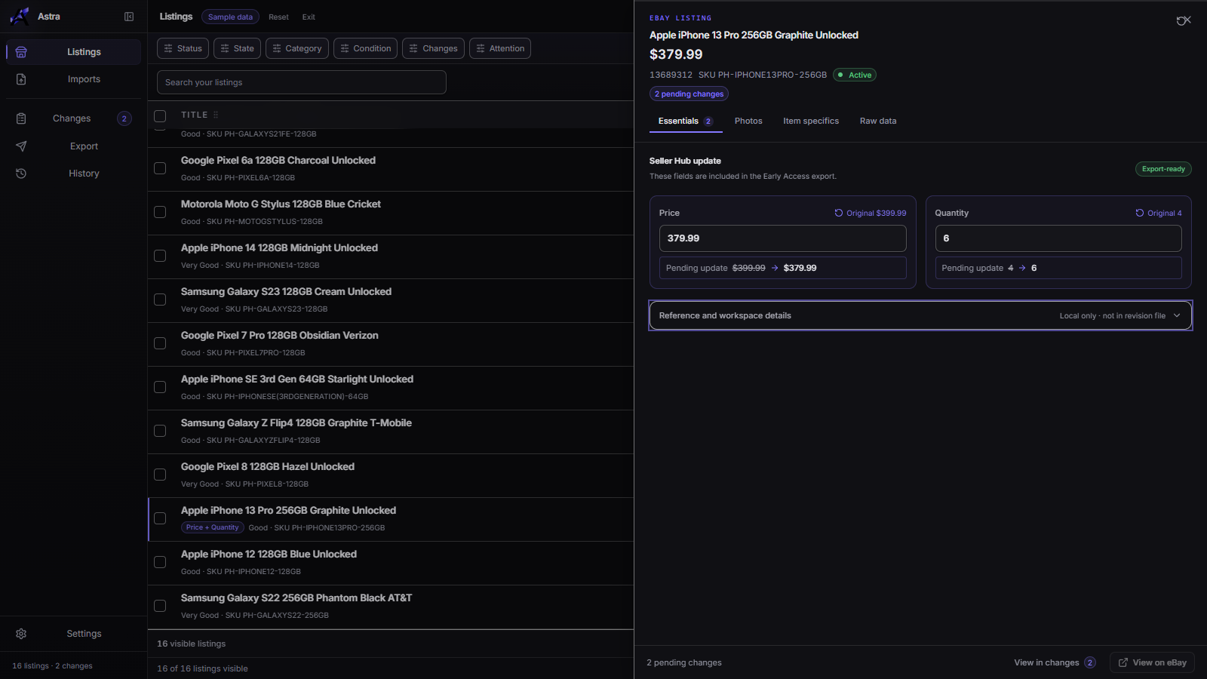Select the Essentials tab
The height and width of the screenshot is (679, 1207).
pos(685,121)
